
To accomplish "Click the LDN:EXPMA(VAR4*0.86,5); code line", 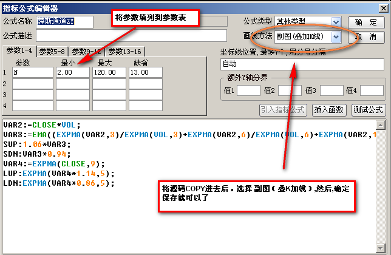I will (x=59, y=183).
